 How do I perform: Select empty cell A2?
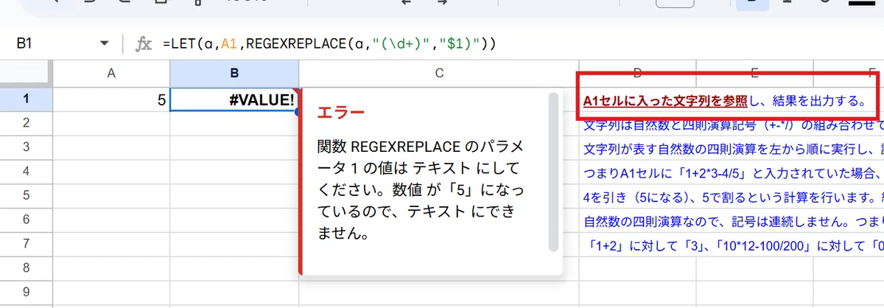[111, 123]
